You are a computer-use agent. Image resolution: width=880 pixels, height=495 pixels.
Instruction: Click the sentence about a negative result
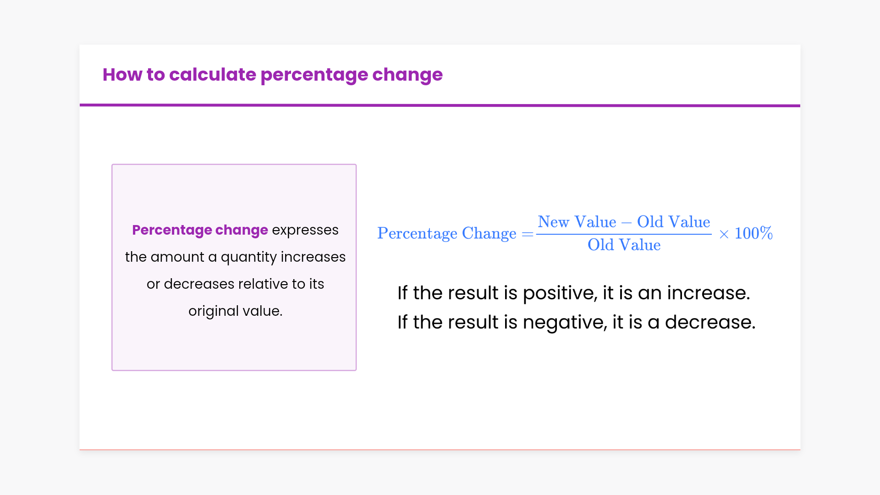(x=576, y=322)
